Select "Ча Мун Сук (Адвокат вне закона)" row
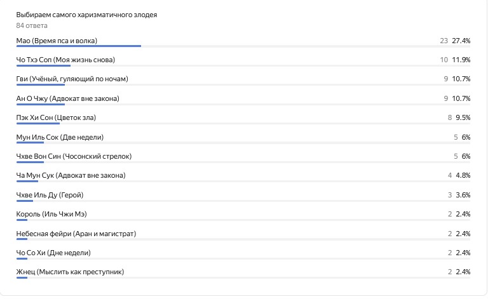 [x=71, y=175]
